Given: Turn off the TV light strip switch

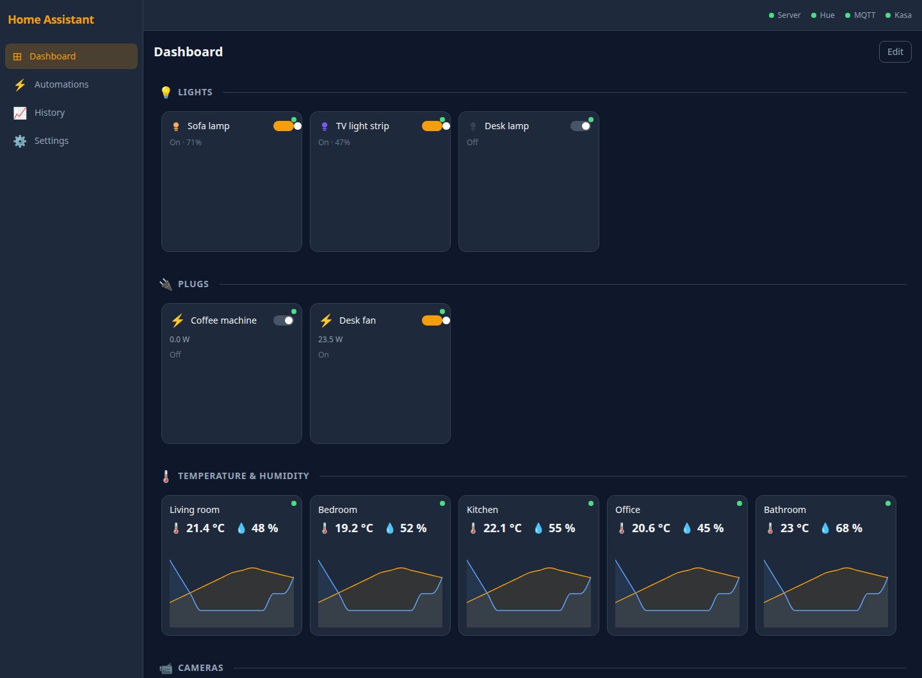Looking at the screenshot, I should [x=432, y=126].
